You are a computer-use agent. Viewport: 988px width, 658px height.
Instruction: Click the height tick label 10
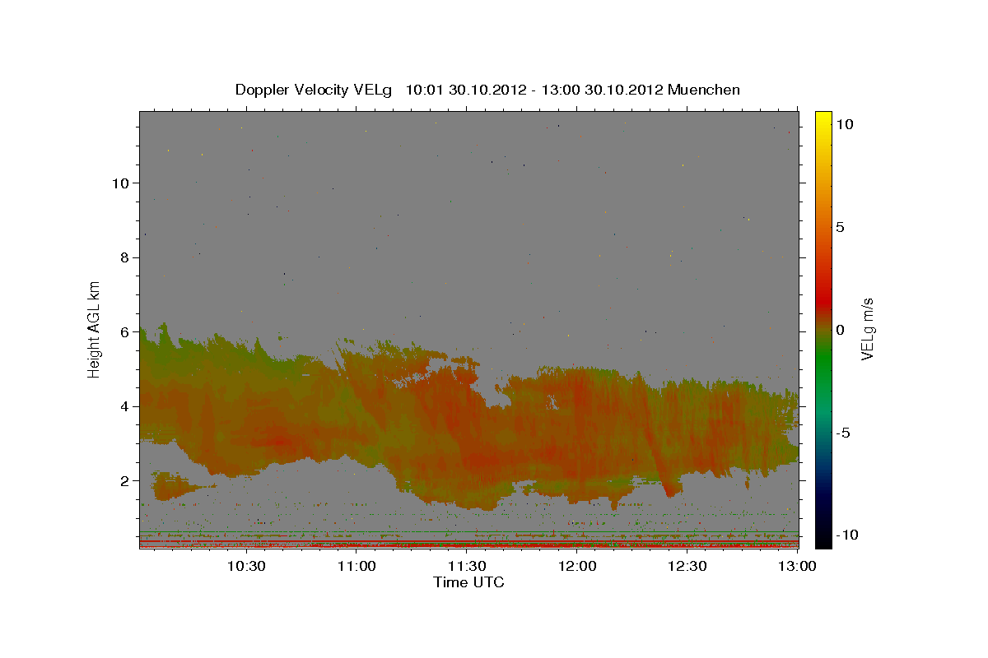click(122, 183)
